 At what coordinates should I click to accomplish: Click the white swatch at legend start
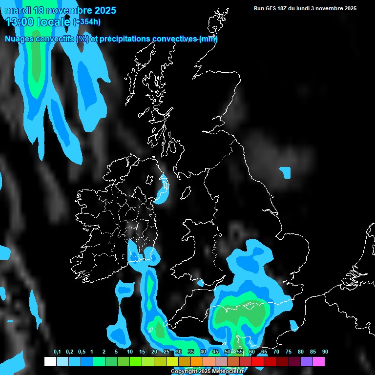tap(50, 361)
